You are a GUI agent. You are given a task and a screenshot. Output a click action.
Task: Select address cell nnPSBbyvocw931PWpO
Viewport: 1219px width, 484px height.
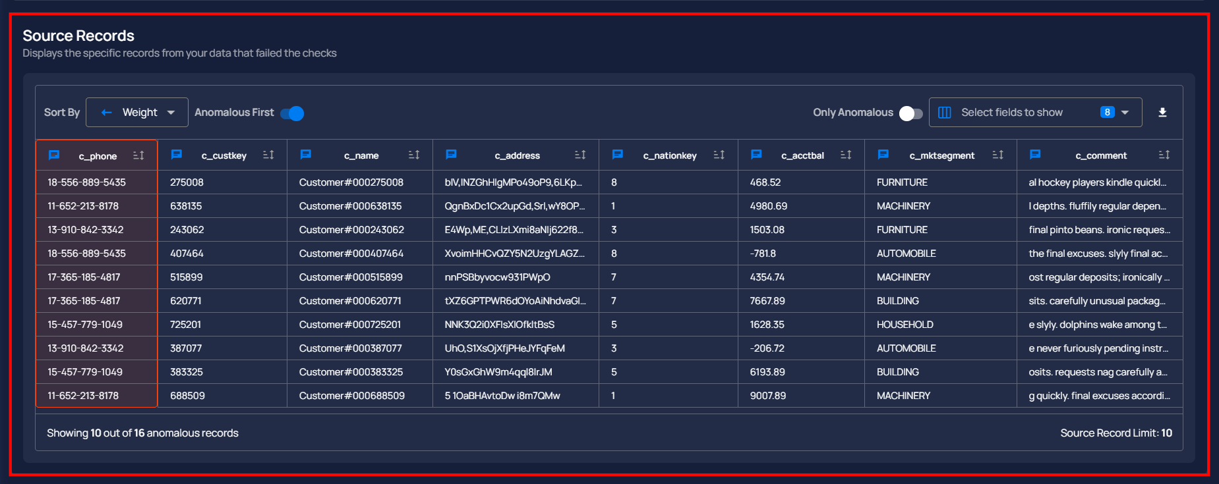click(516, 277)
